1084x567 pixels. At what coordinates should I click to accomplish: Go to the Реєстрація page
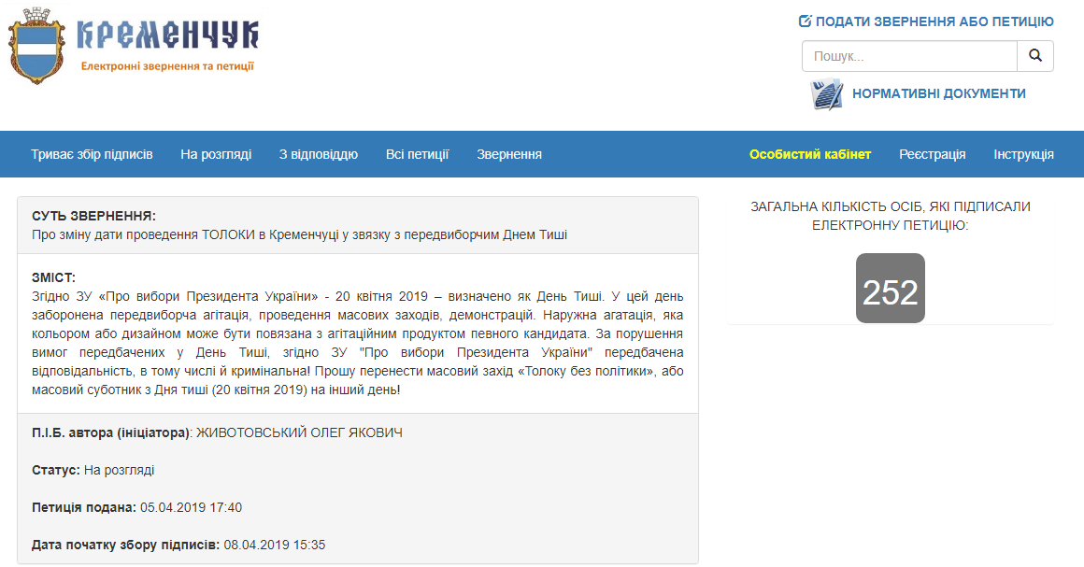pyautogui.click(x=933, y=154)
